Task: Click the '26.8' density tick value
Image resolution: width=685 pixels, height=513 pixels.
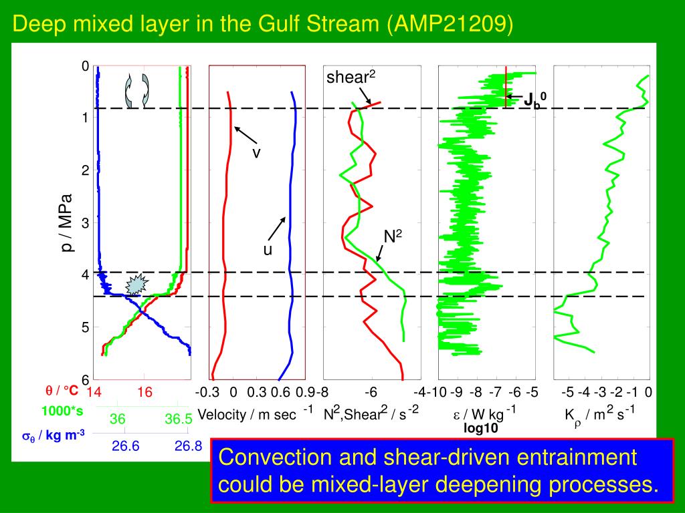Action: click(x=188, y=446)
